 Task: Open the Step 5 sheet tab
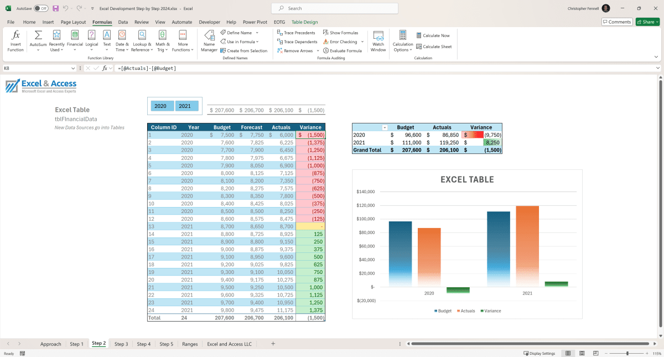[166, 343]
